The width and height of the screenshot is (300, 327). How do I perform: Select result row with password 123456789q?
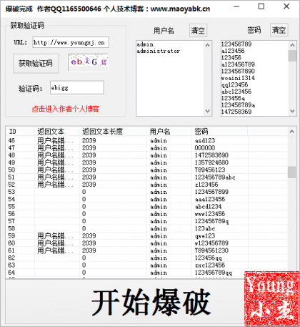point(146,221)
